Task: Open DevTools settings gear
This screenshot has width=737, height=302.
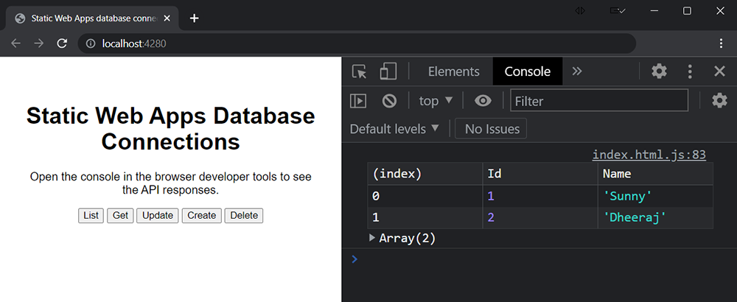Action: coord(659,71)
